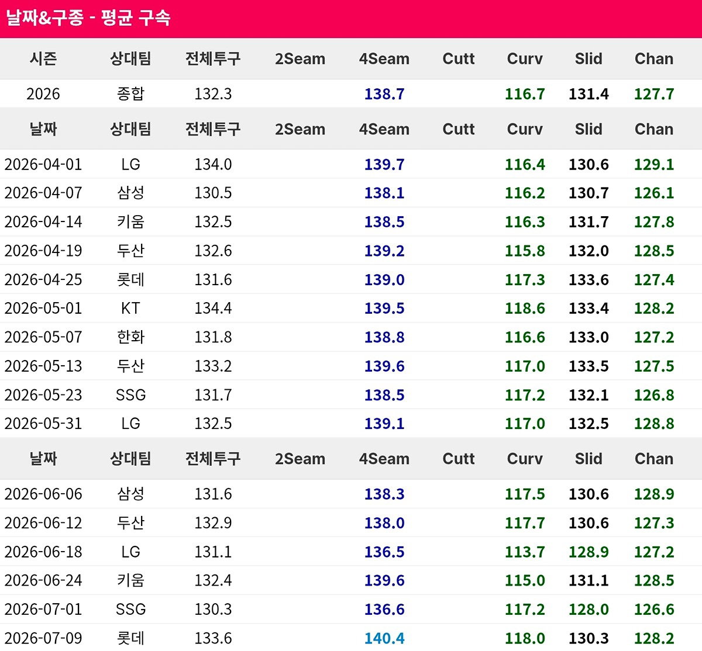Click the 2026-07-01 SSG date cell
The image size is (702, 651).
click(43, 609)
